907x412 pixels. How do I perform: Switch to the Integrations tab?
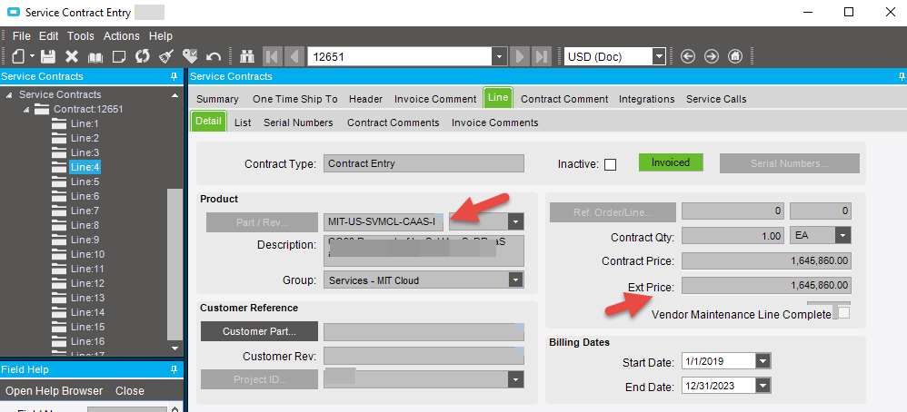click(647, 99)
